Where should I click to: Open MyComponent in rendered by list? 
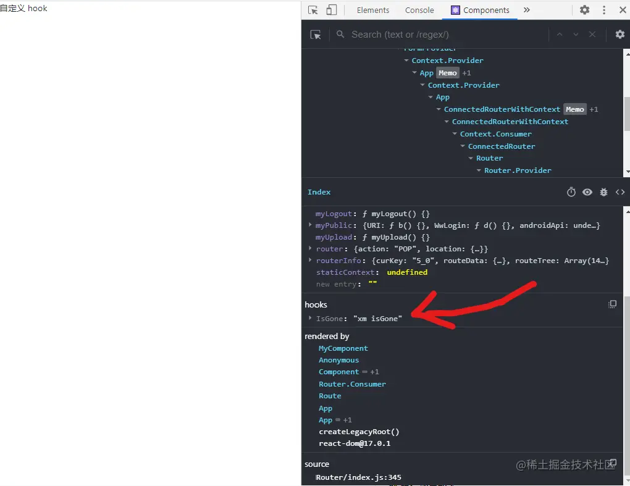pyautogui.click(x=343, y=348)
